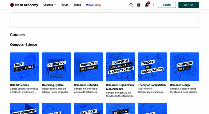Open the Books menu item
Screen dimensions: 209x114
tap(77, 5)
